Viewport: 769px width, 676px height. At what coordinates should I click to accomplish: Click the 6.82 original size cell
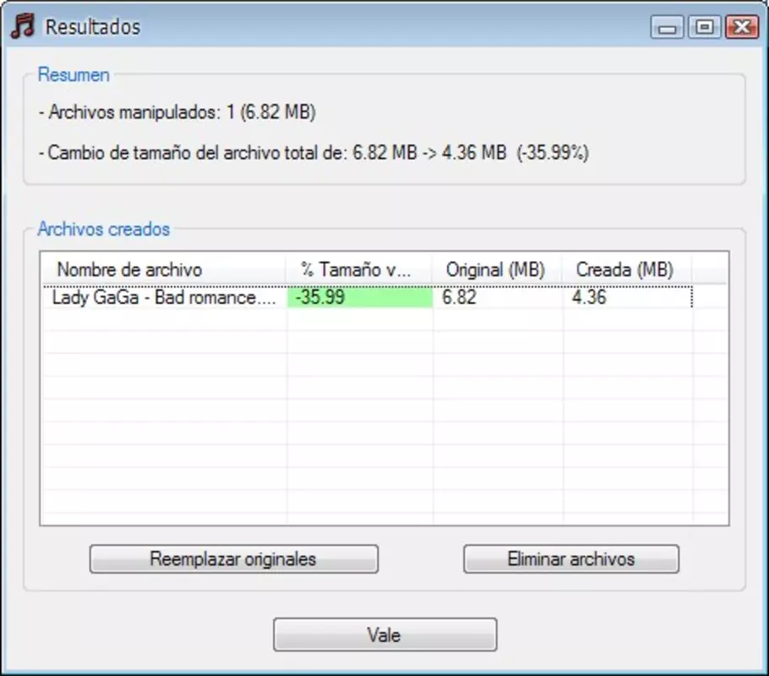tap(498, 297)
